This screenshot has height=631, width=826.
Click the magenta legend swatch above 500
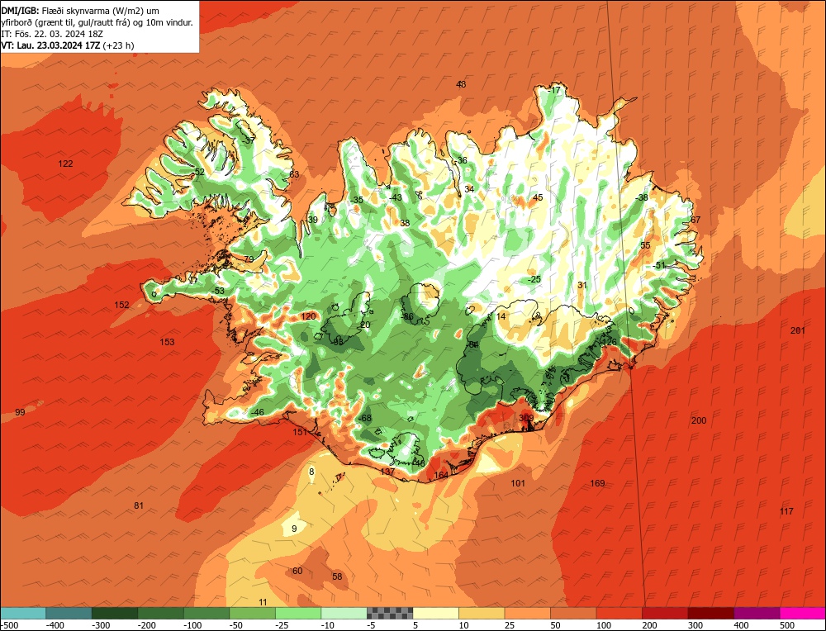(x=803, y=613)
